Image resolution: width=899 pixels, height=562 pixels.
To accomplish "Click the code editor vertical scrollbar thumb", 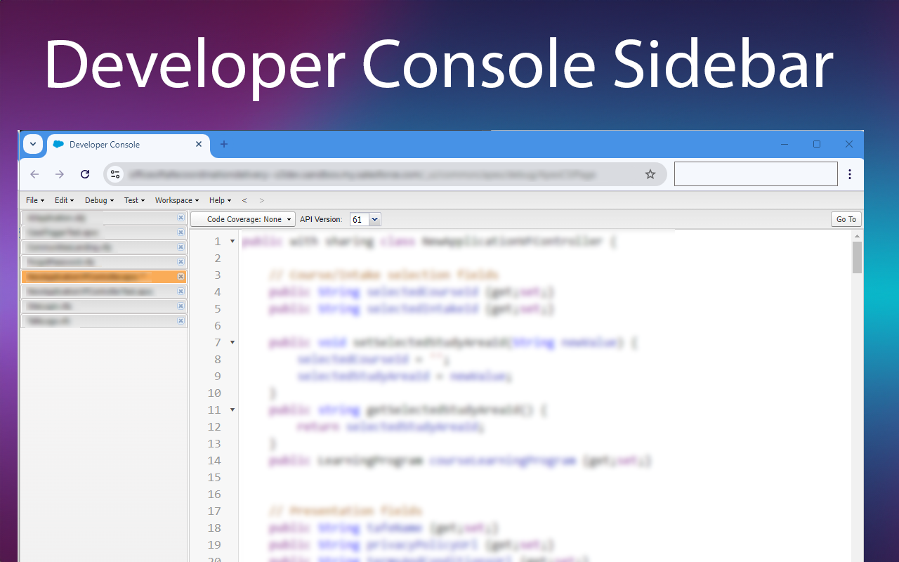I will [857, 257].
